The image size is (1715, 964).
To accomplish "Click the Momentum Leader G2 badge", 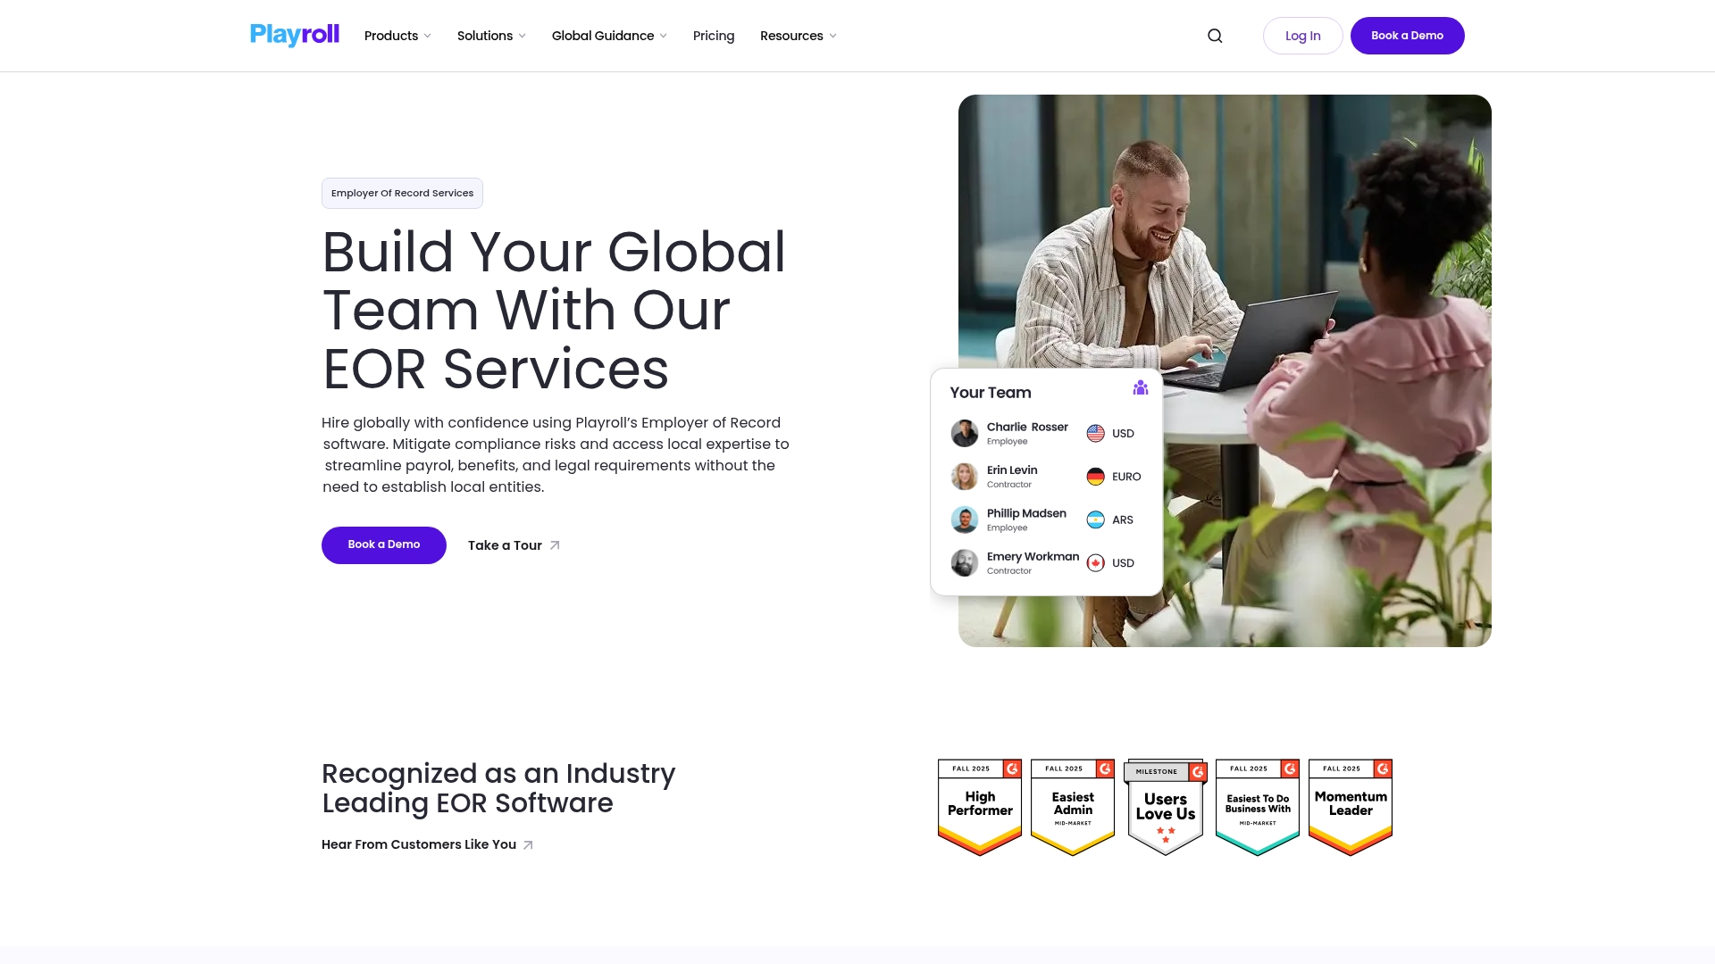I will tap(1351, 807).
